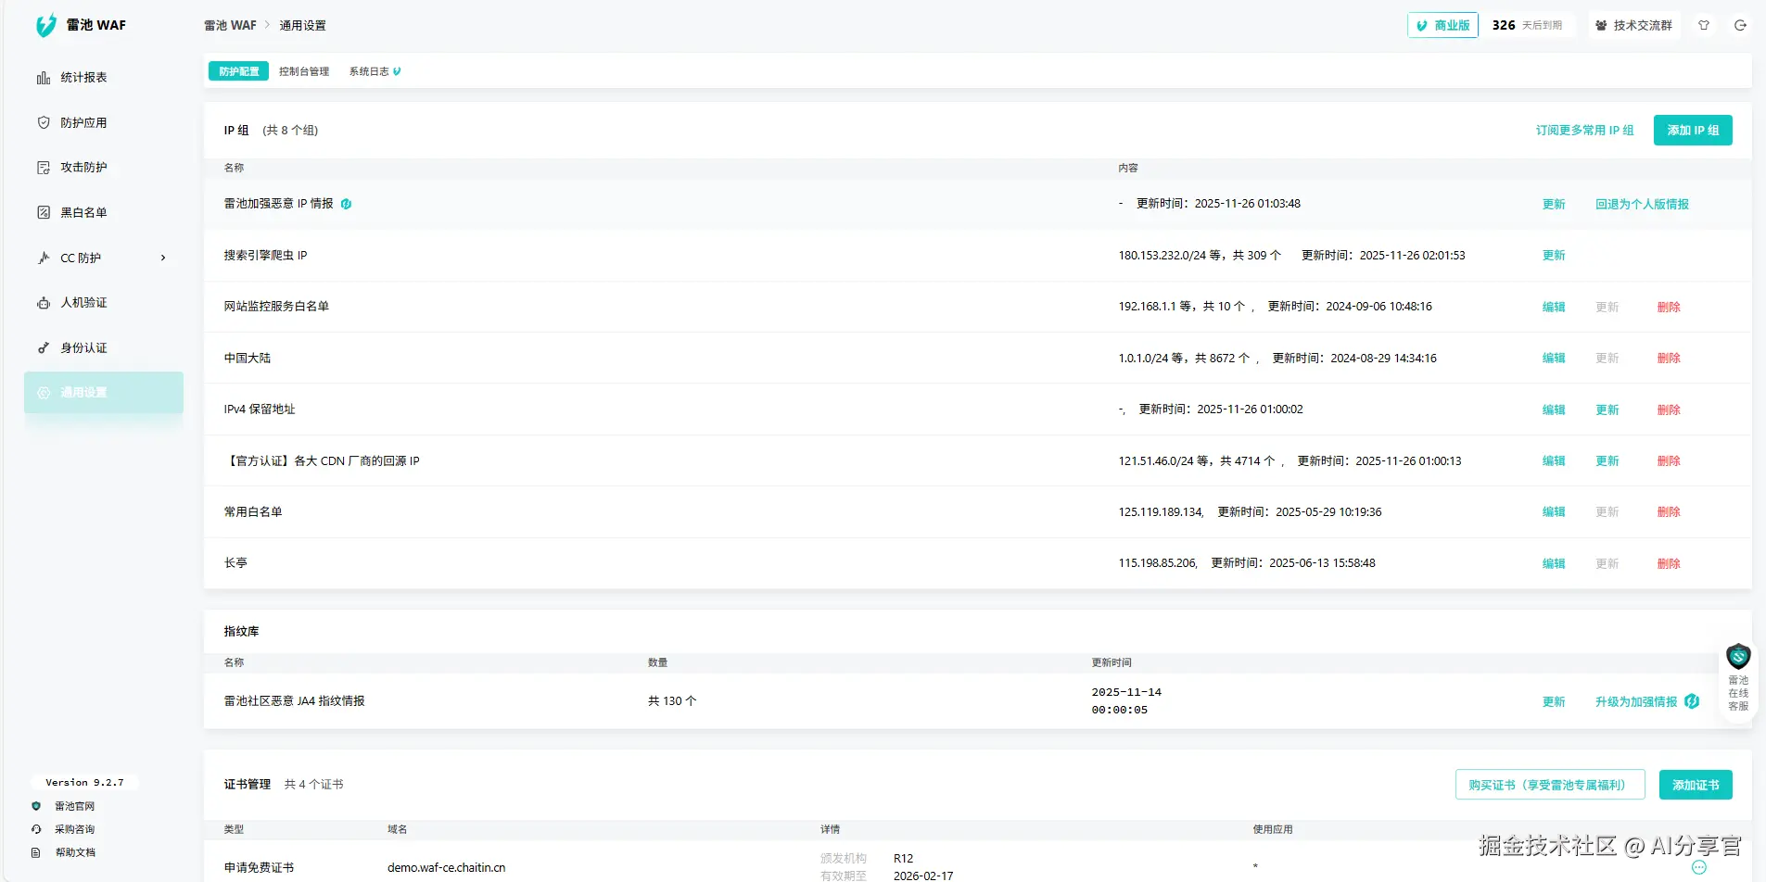The height and width of the screenshot is (882, 1766).
Task: Click the 雷池官网 shield icon
Action: [36, 806]
